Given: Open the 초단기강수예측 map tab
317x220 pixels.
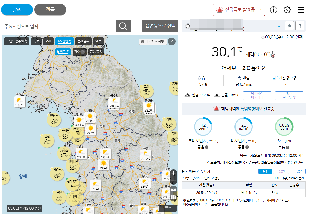Looking at the screenshot, I should point(17,41).
